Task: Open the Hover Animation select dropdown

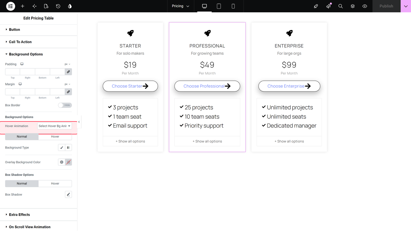Action: pos(54,126)
